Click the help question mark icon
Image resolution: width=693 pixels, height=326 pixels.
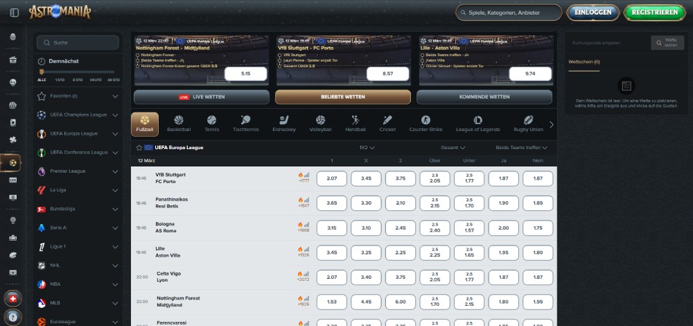(13, 317)
